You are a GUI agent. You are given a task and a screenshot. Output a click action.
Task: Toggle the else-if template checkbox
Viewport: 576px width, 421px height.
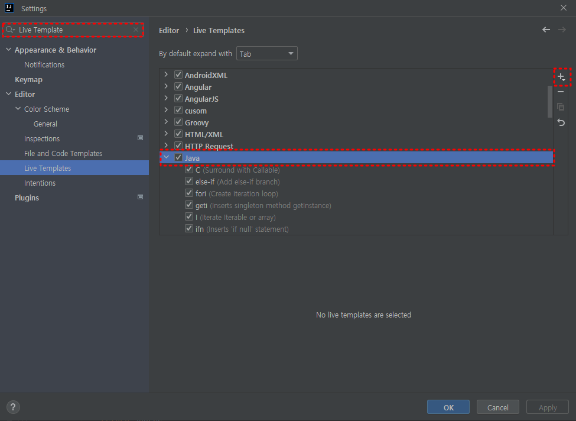pos(189,182)
